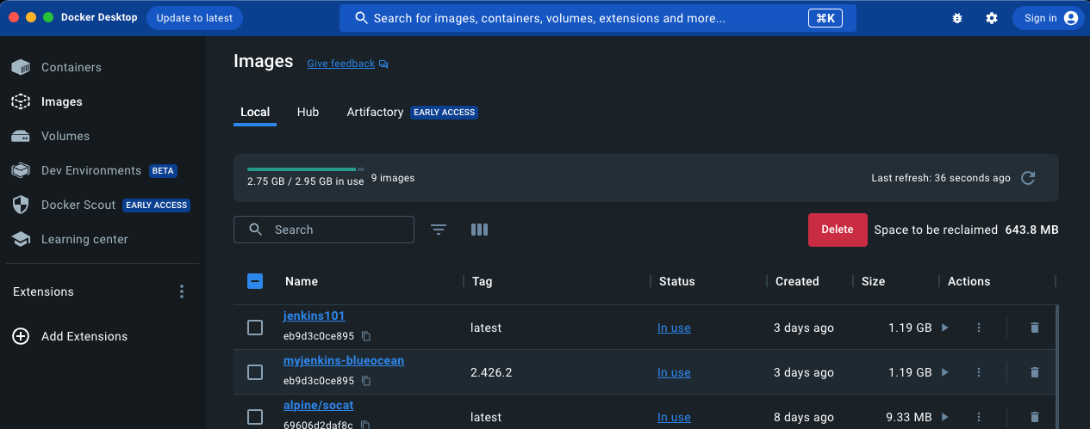Sort by the Name column header
This screenshot has width=1090, height=429.
302,281
